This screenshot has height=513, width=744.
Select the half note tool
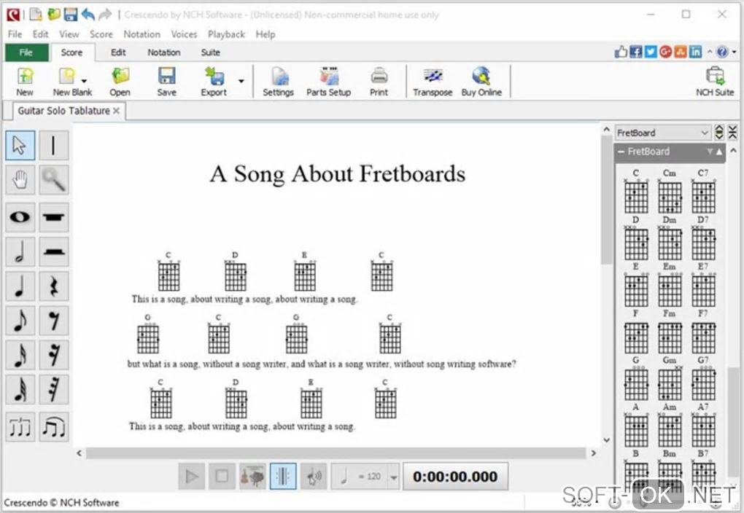[20, 251]
